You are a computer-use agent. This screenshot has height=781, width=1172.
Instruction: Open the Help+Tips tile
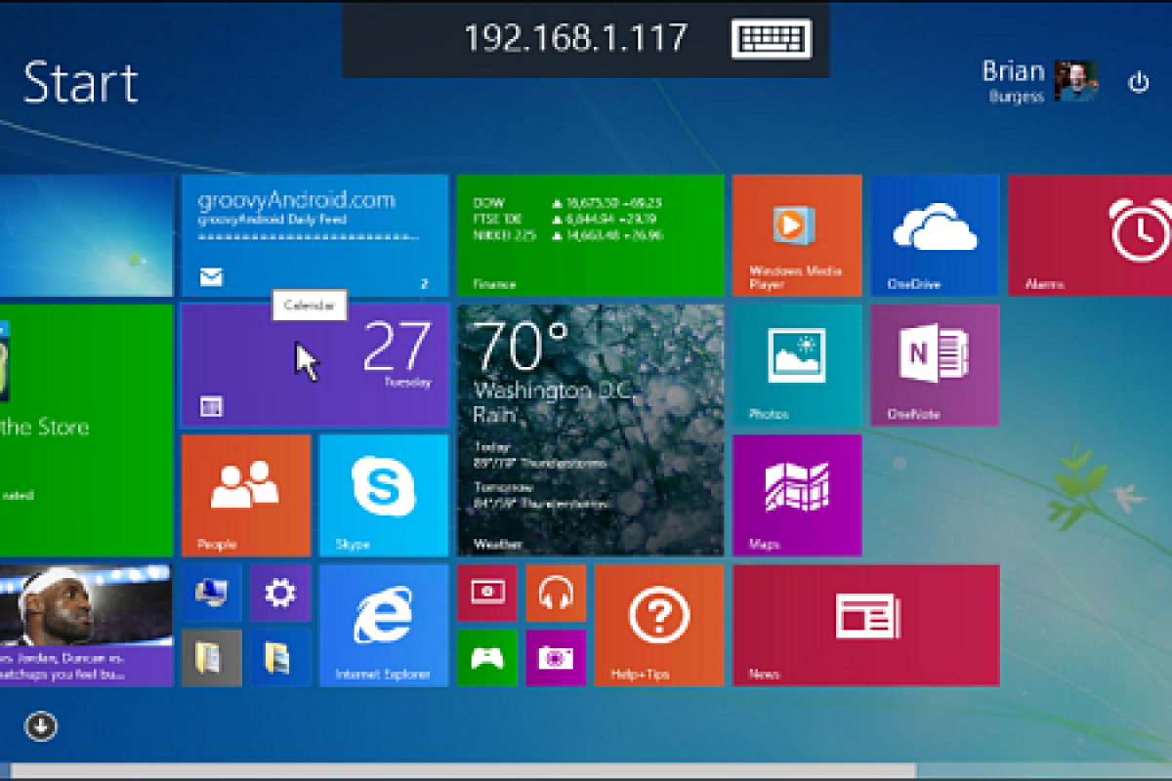point(659,625)
